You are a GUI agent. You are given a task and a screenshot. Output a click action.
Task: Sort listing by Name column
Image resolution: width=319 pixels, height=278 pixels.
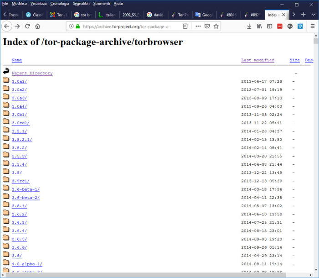(x=17, y=60)
